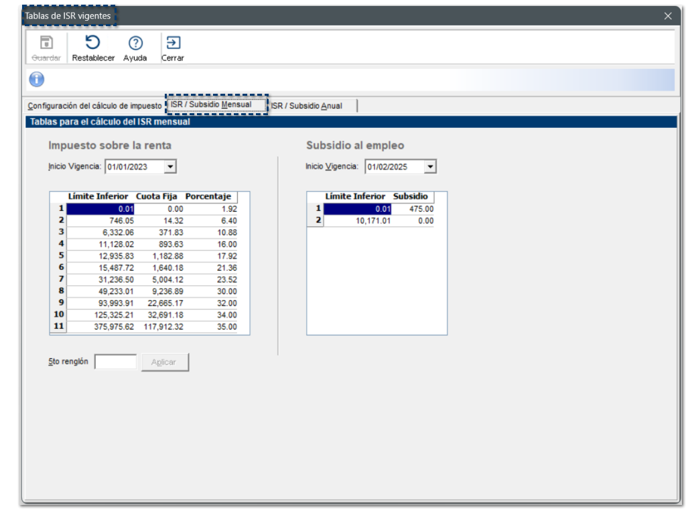Click the Cerrar toolbar icon

pos(173,44)
